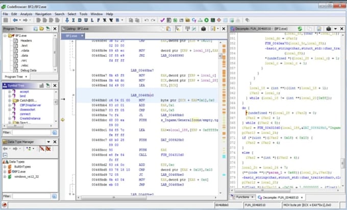Select '.text' in Program Trees

click(24, 45)
